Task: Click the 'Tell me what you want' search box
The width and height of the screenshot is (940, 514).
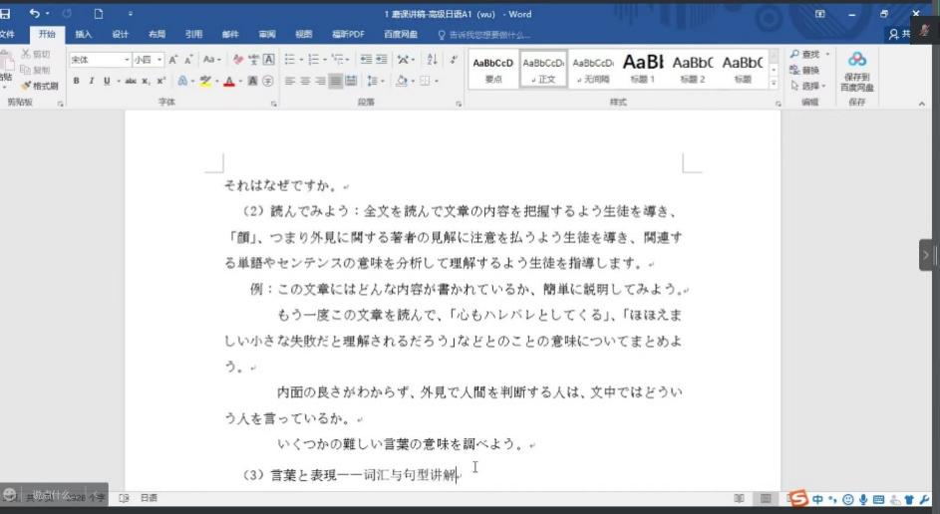Action: point(488,34)
